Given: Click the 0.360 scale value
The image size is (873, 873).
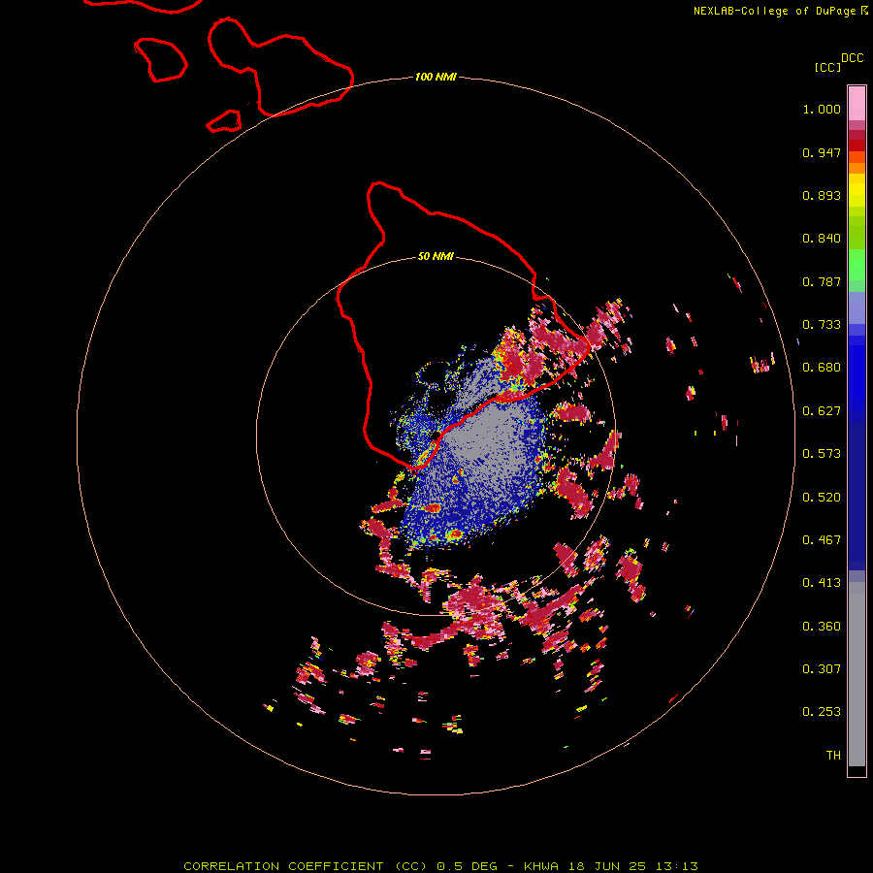Looking at the screenshot, I should click(822, 627).
